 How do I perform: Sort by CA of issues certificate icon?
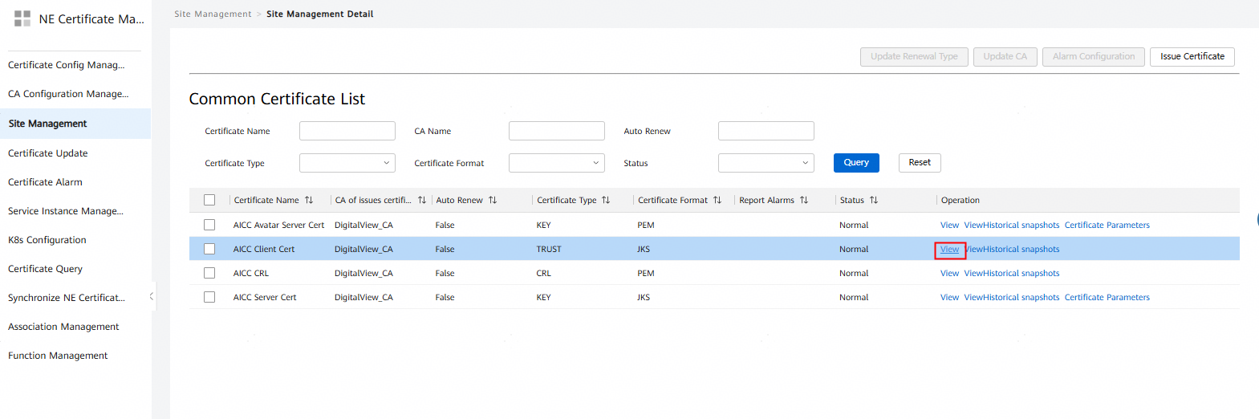[x=422, y=200]
